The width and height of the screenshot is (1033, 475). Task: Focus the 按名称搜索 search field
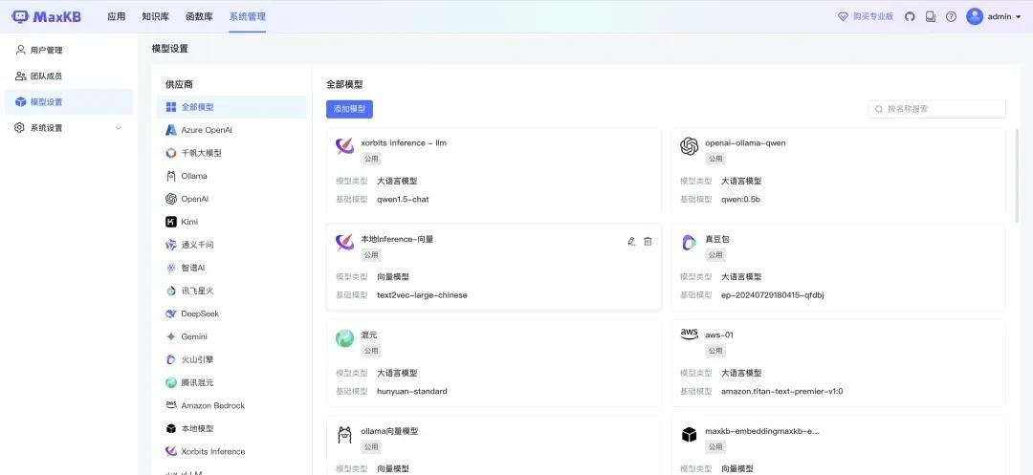pyautogui.click(x=936, y=109)
